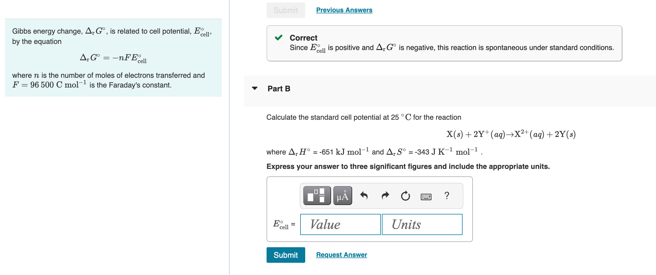This screenshot has height=275, width=656.
Task: Open Previous Answers
Action: click(344, 10)
